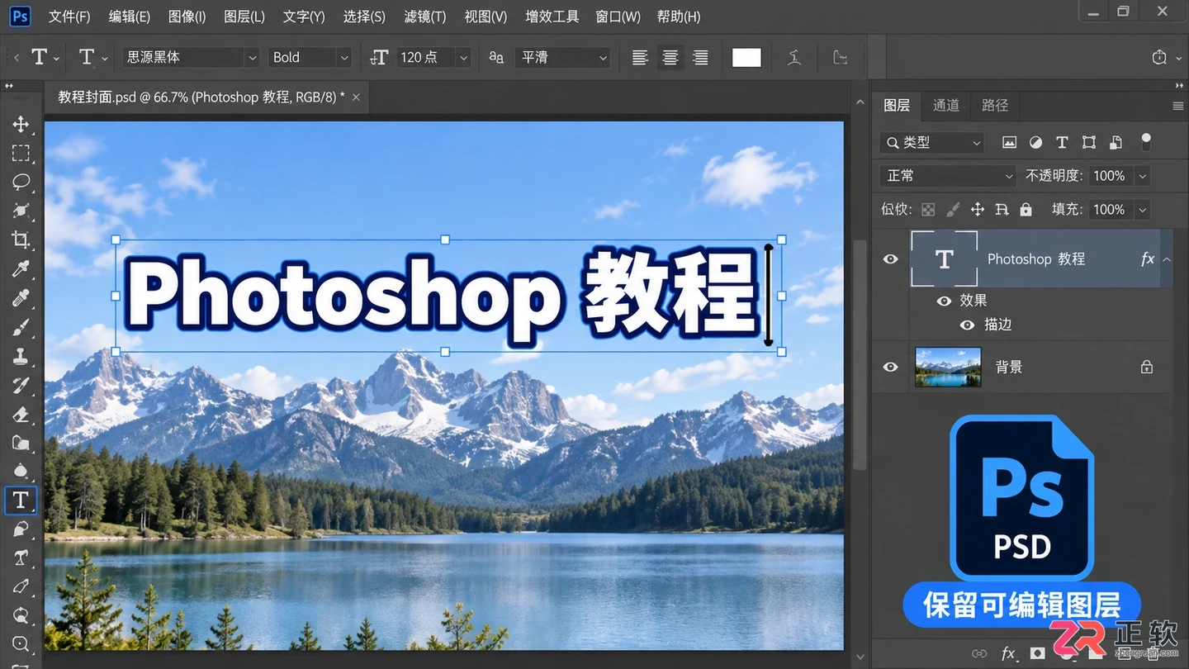This screenshot has width=1189, height=669.
Task: Toggle lock transparent pixels
Action: [929, 210]
